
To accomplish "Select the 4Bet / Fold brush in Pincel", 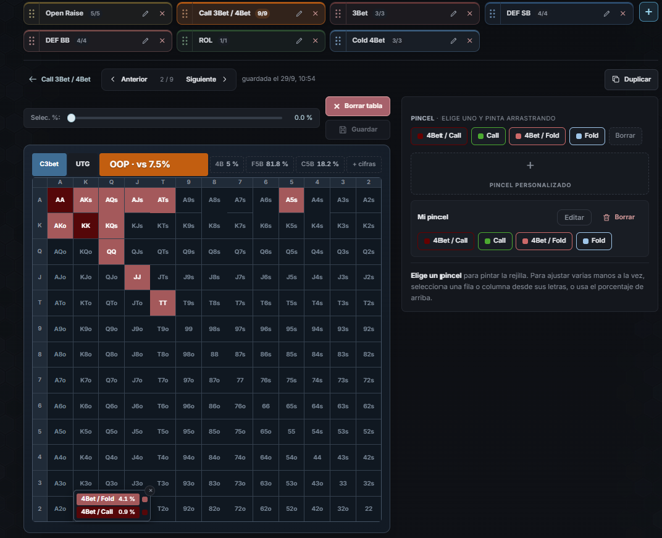I will (x=537, y=136).
